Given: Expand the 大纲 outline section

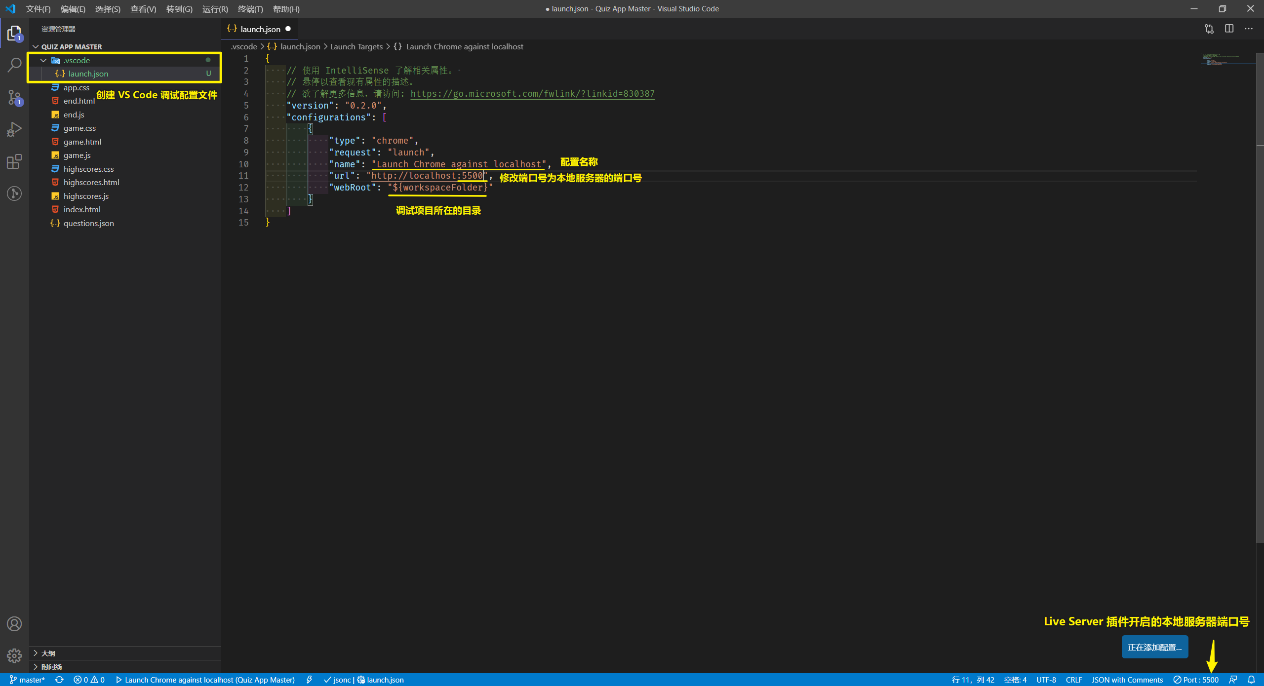Looking at the screenshot, I should 125,653.
